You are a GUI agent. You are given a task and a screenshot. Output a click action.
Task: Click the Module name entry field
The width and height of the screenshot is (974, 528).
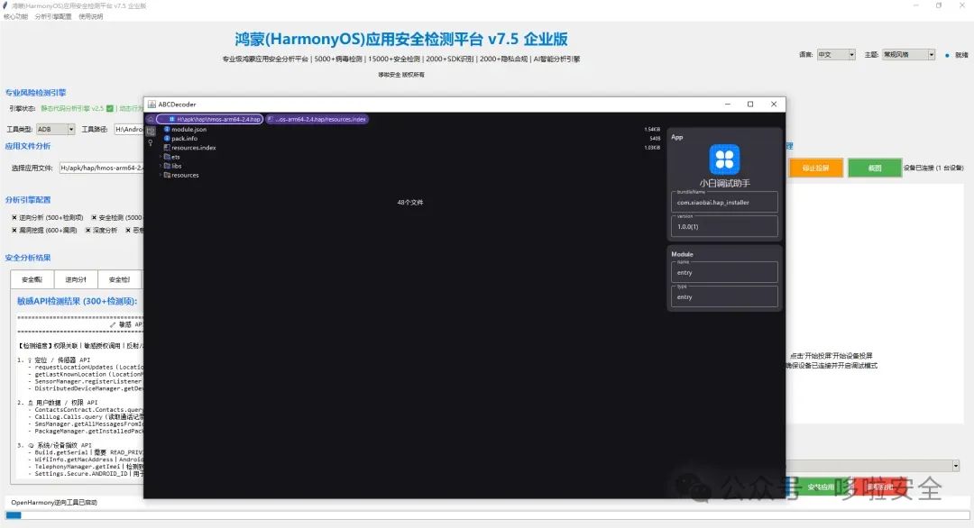tap(724, 272)
